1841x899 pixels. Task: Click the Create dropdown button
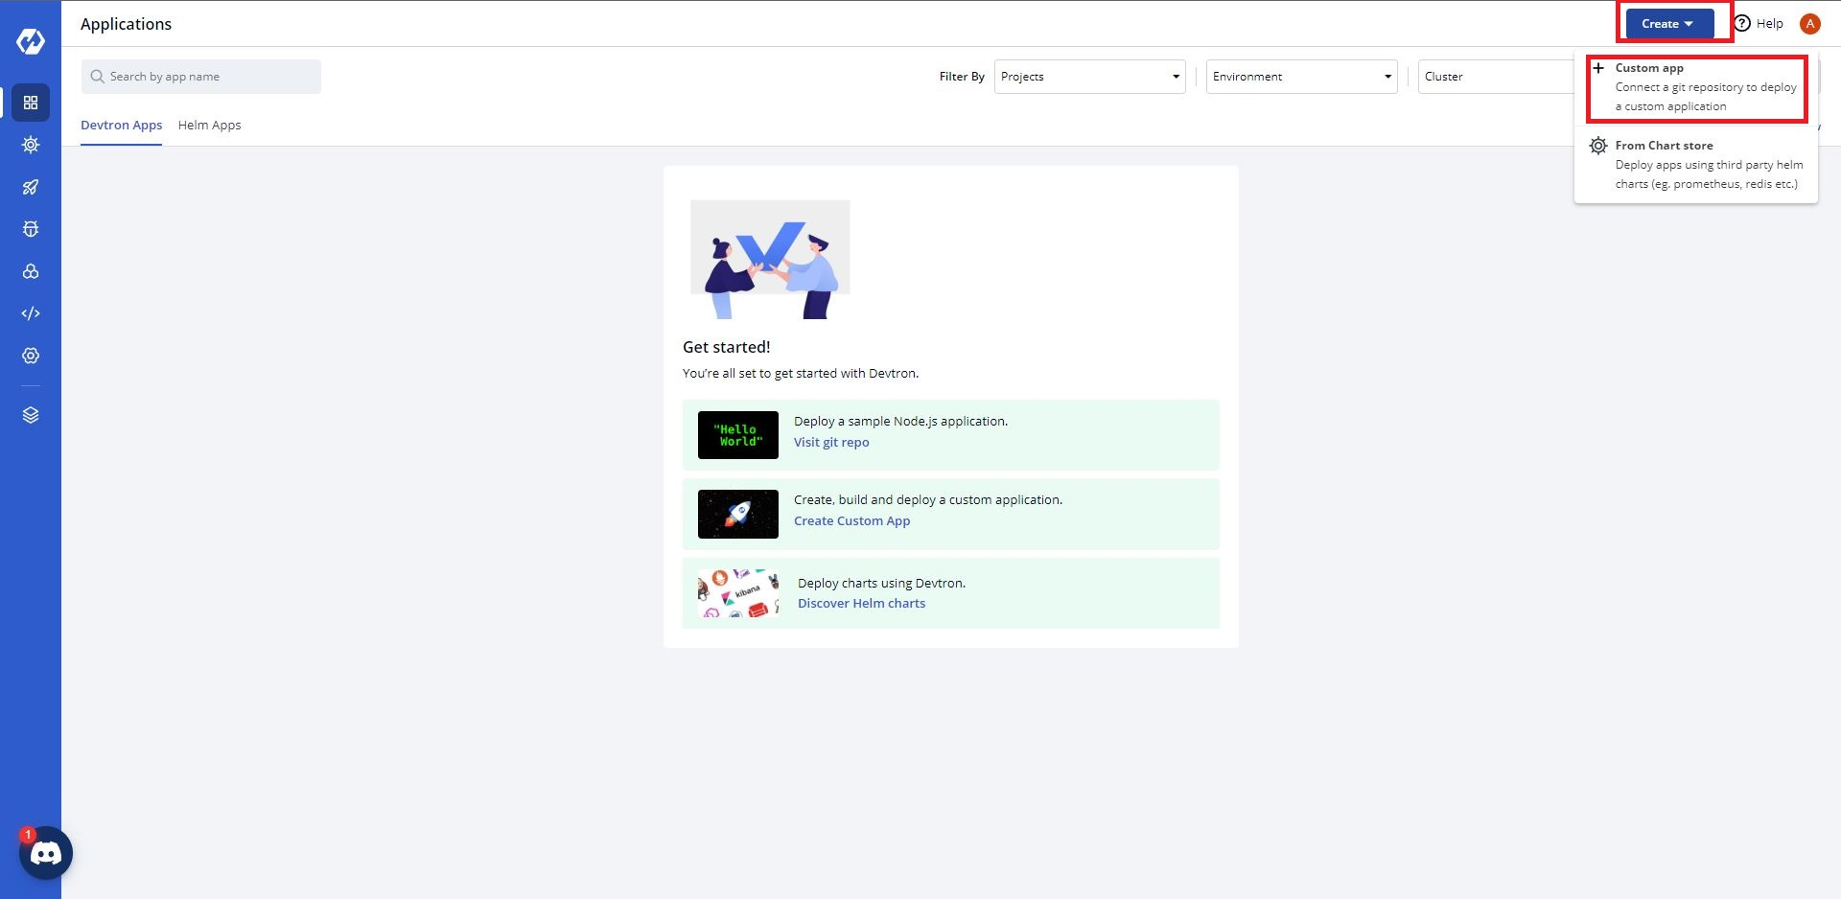[x=1669, y=24]
